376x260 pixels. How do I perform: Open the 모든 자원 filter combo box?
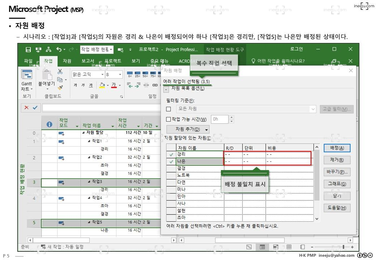(x=246, y=109)
